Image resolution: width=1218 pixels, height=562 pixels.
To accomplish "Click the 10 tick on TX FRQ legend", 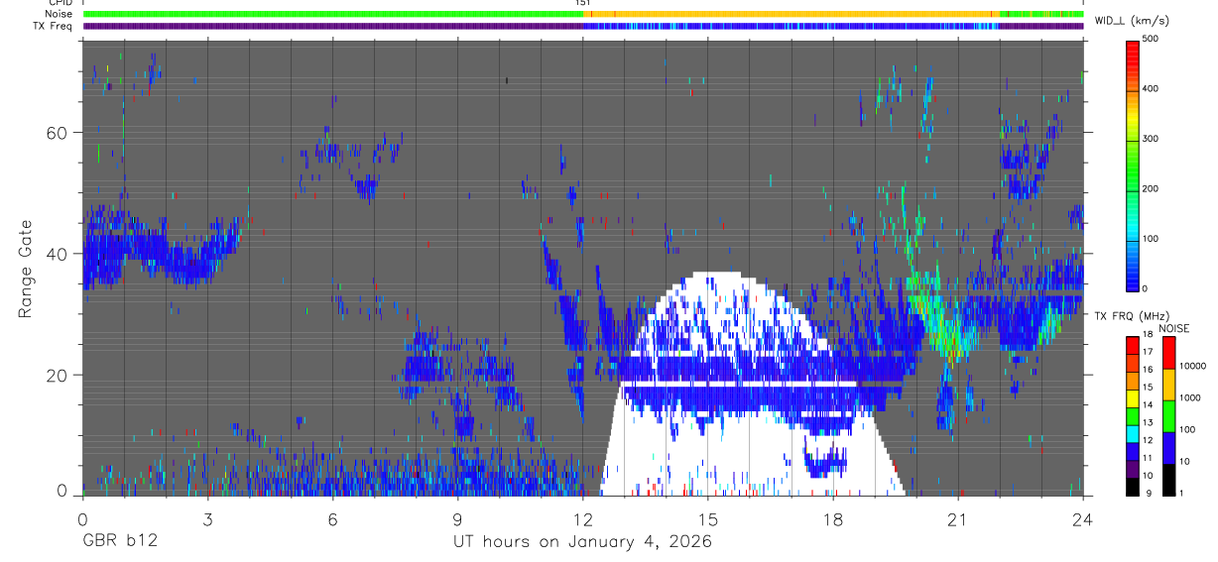I will click(x=1148, y=475).
